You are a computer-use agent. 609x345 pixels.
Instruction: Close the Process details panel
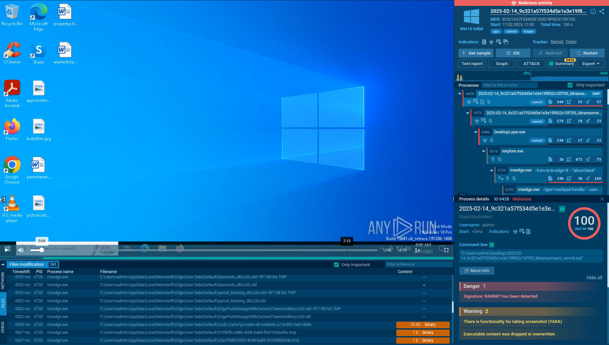602,199
